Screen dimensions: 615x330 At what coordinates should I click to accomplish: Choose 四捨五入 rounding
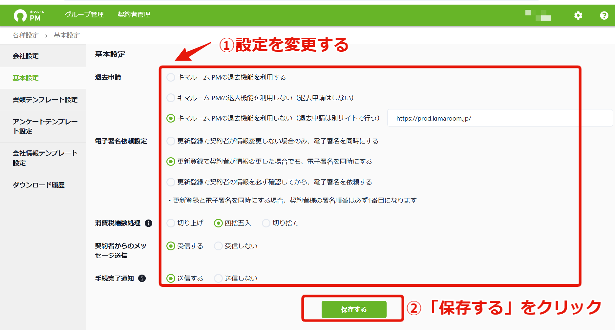(218, 223)
